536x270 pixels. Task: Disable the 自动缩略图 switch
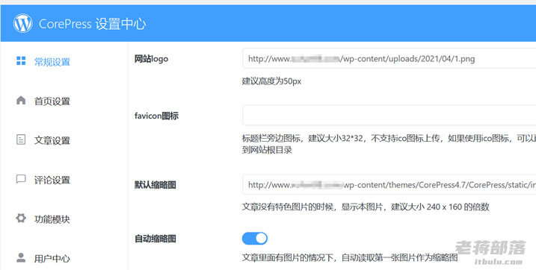pyautogui.click(x=255, y=238)
